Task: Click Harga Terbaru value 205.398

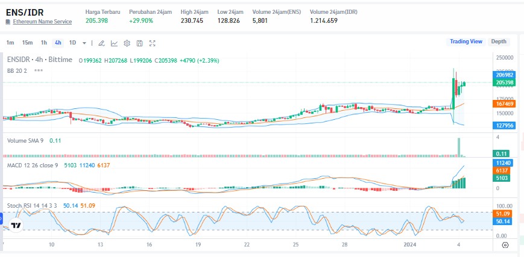Action: pos(96,20)
